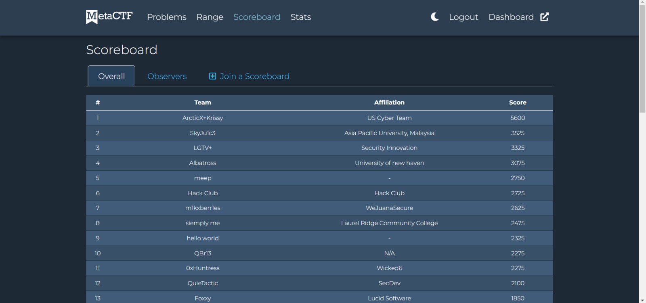The width and height of the screenshot is (646, 303).
Task: Open the Problems page
Action: 167,17
